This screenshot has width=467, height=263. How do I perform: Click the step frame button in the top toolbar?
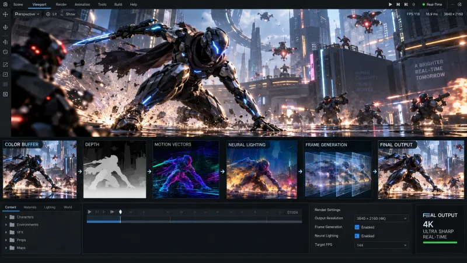point(398,5)
